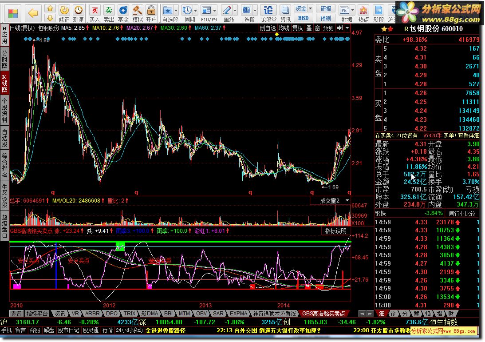Select the VR indicator tab
The width and height of the screenshot is (485, 342).
(75, 314)
